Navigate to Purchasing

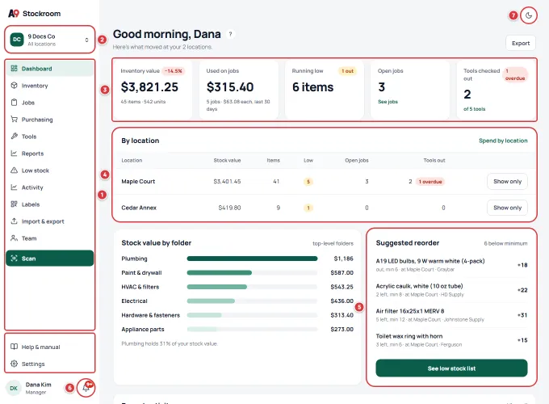tap(50, 120)
